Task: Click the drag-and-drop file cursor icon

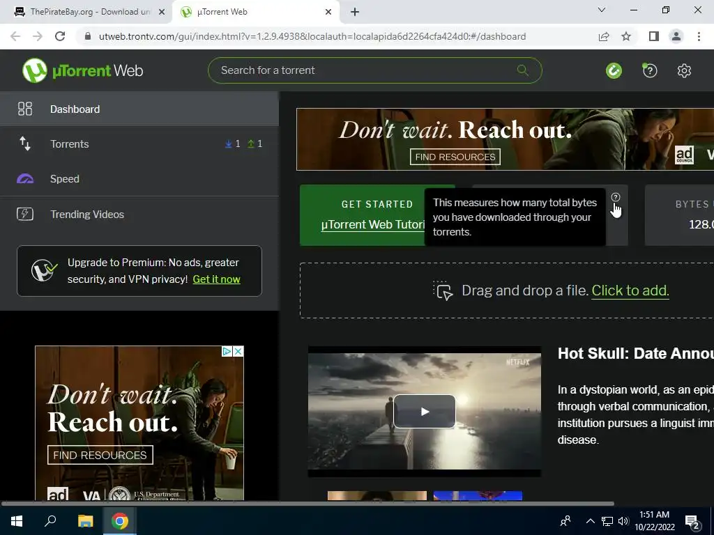Action: 443,290
